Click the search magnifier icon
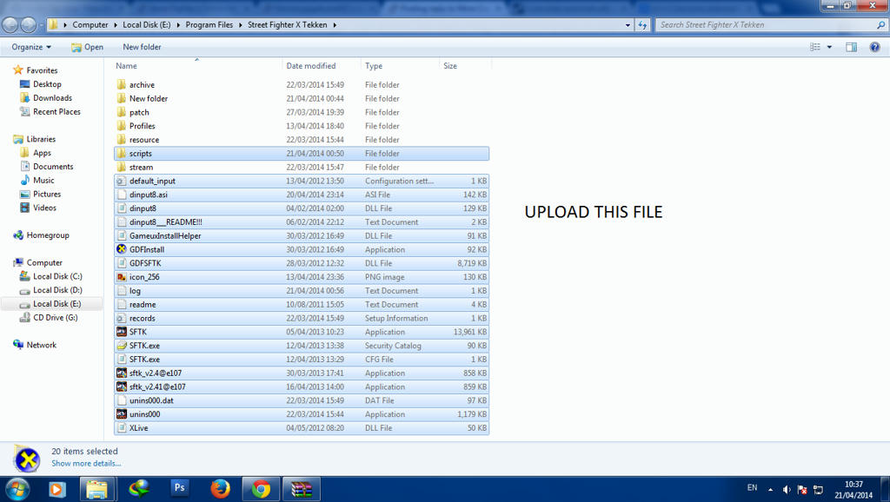 pyautogui.click(x=880, y=25)
